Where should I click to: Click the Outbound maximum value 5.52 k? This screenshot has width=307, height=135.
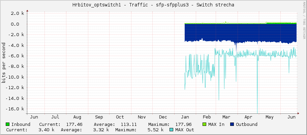(156, 130)
